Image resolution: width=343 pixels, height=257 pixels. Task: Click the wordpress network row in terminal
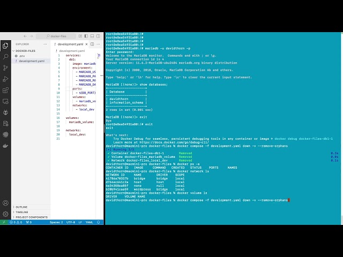pyautogui.click(x=145, y=189)
